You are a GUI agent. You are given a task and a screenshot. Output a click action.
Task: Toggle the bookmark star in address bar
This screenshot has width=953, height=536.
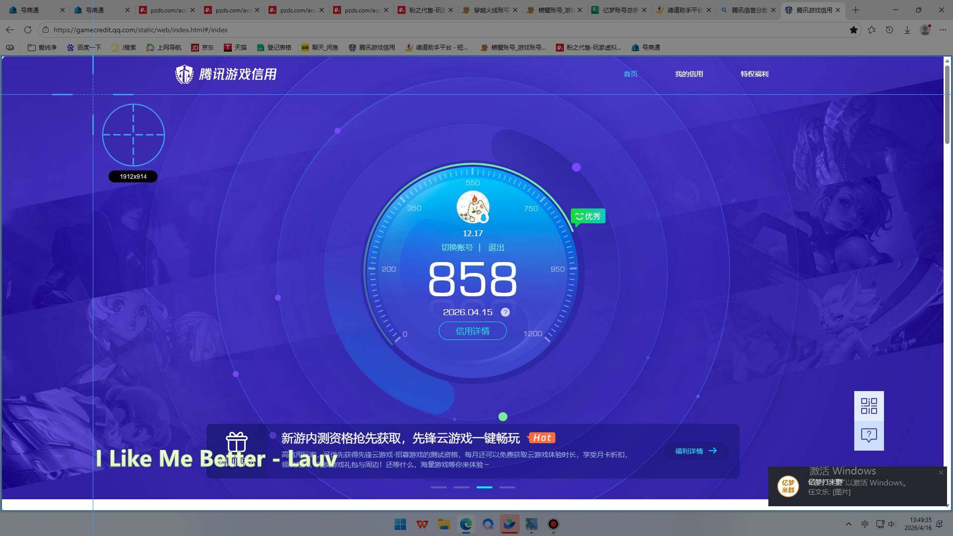[x=854, y=30]
